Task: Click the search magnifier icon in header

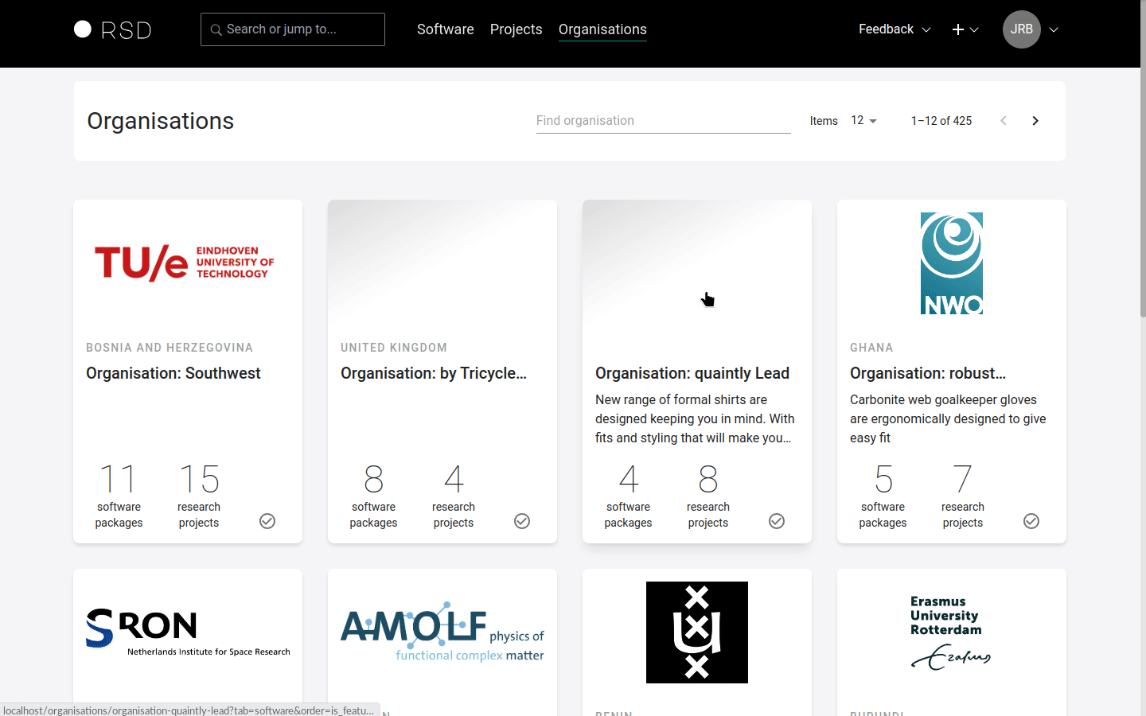Action: (216, 29)
